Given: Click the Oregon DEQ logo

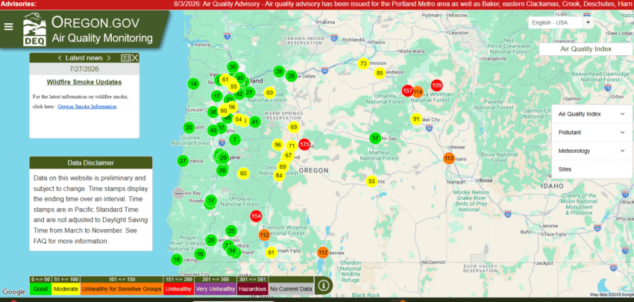Looking at the screenshot, I should 34,30.
